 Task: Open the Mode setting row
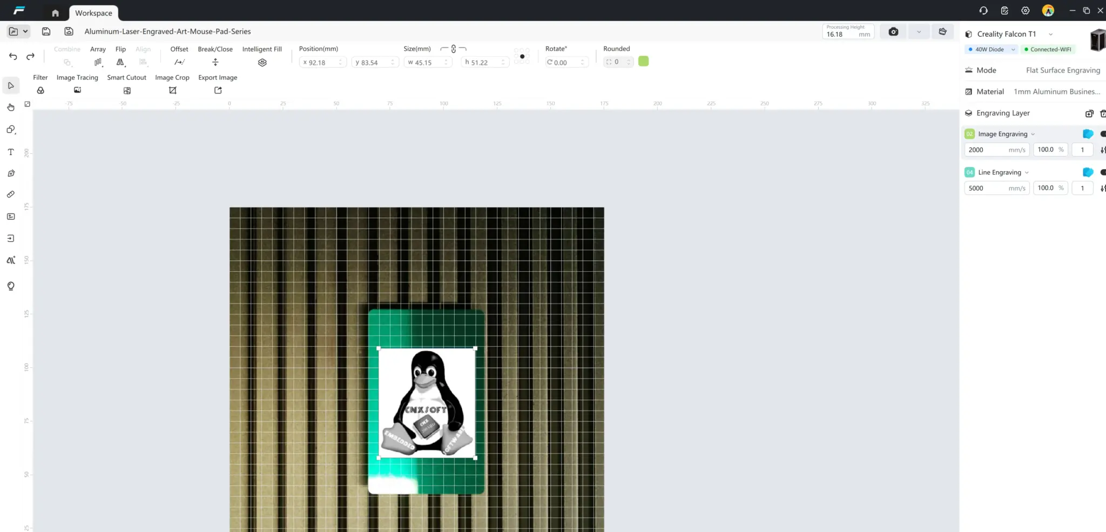(x=1033, y=70)
